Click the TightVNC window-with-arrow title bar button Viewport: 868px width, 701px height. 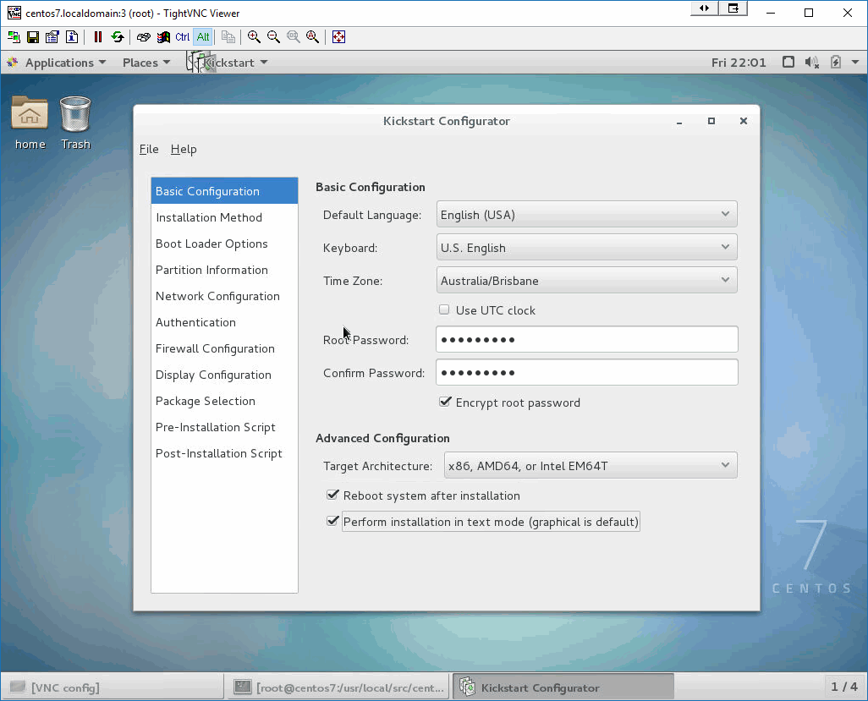tap(733, 8)
